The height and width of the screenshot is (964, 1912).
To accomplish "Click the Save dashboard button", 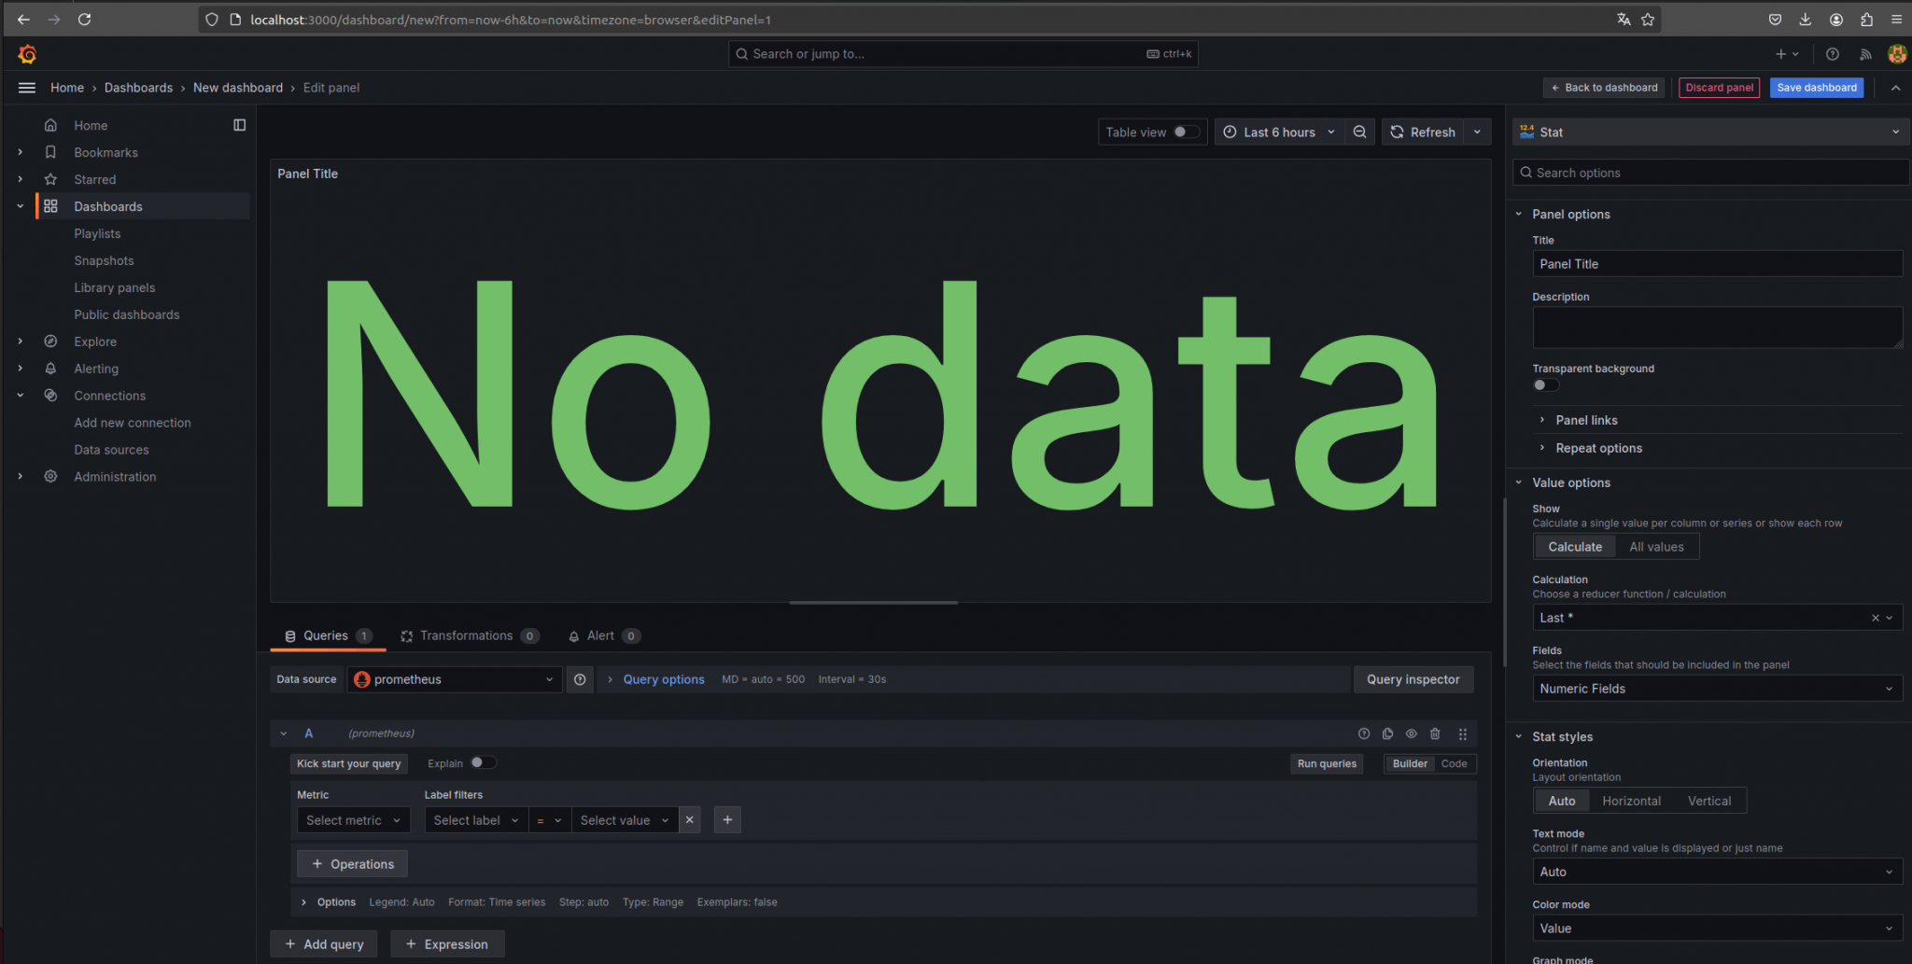I will click(x=1816, y=88).
